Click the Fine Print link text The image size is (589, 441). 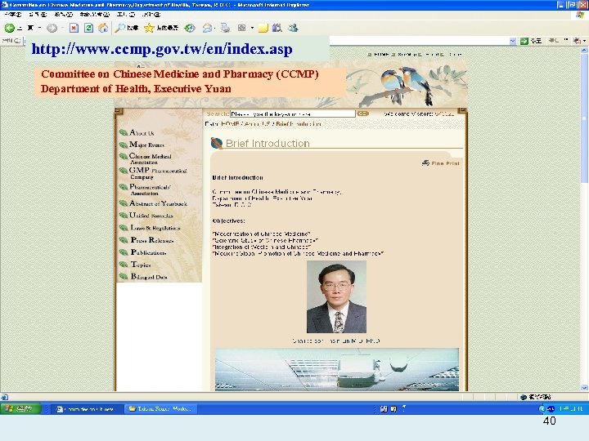click(446, 163)
